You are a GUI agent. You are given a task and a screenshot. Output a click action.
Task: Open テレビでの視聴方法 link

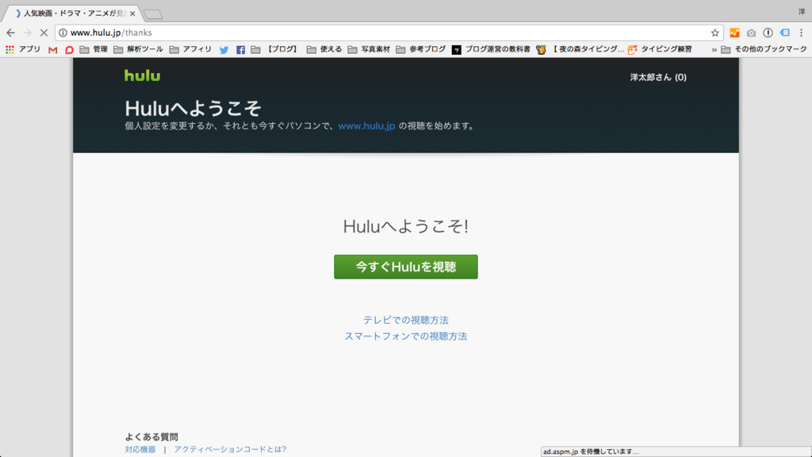click(x=406, y=321)
